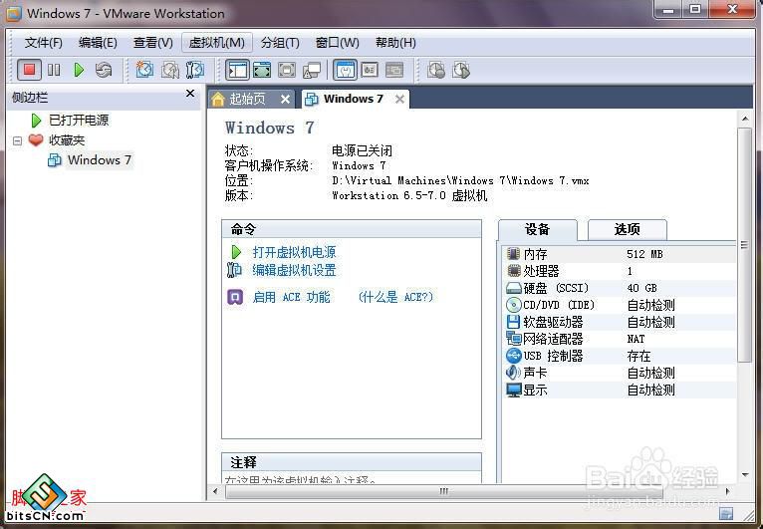This screenshot has width=763, height=529.
Task: Select the 显示 device row
Action: 619,390
